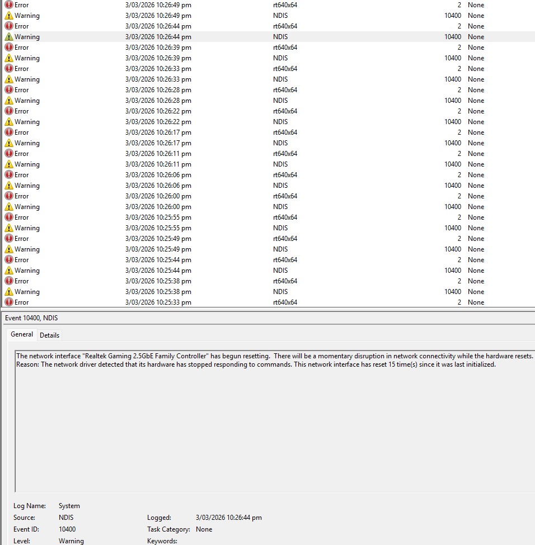Click the Logged timestamp value in the details pane
This screenshot has height=545, width=535.
pyautogui.click(x=228, y=518)
